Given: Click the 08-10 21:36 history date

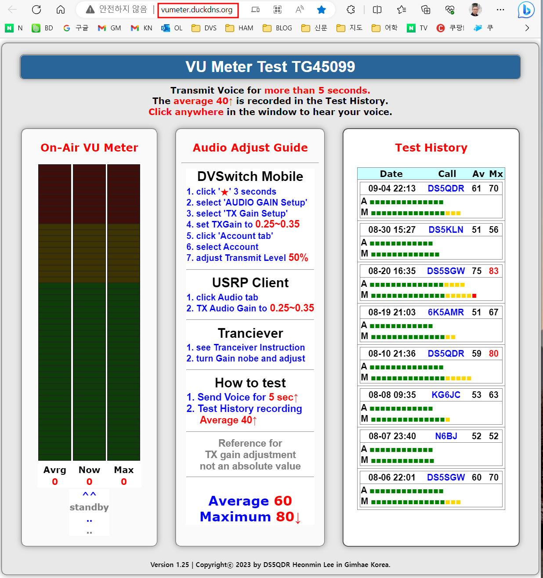Looking at the screenshot, I should [392, 354].
